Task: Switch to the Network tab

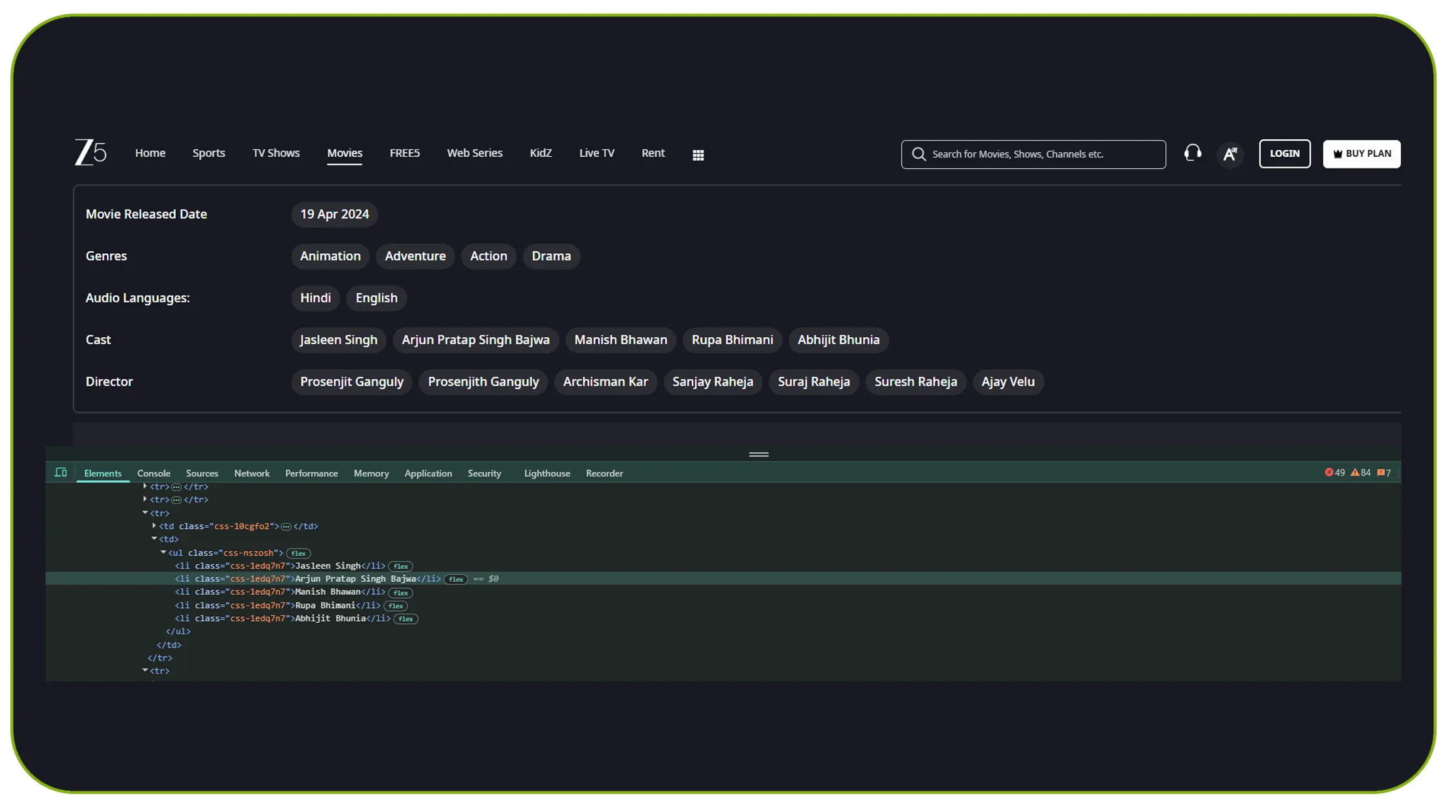Action: click(x=252, y=473)
